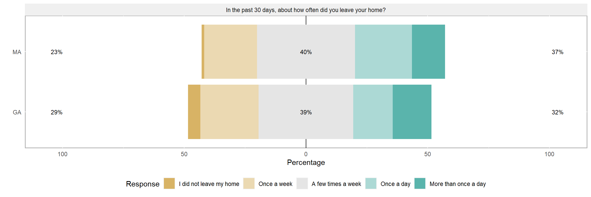Click the 39% label in the GA bar
The image size is (591, 197).
coord(306,112)
